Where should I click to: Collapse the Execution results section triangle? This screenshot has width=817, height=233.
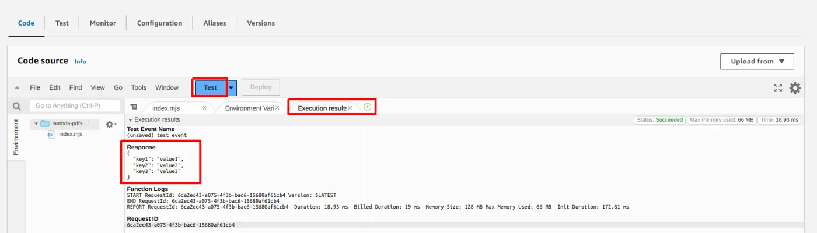coord(130,120)
